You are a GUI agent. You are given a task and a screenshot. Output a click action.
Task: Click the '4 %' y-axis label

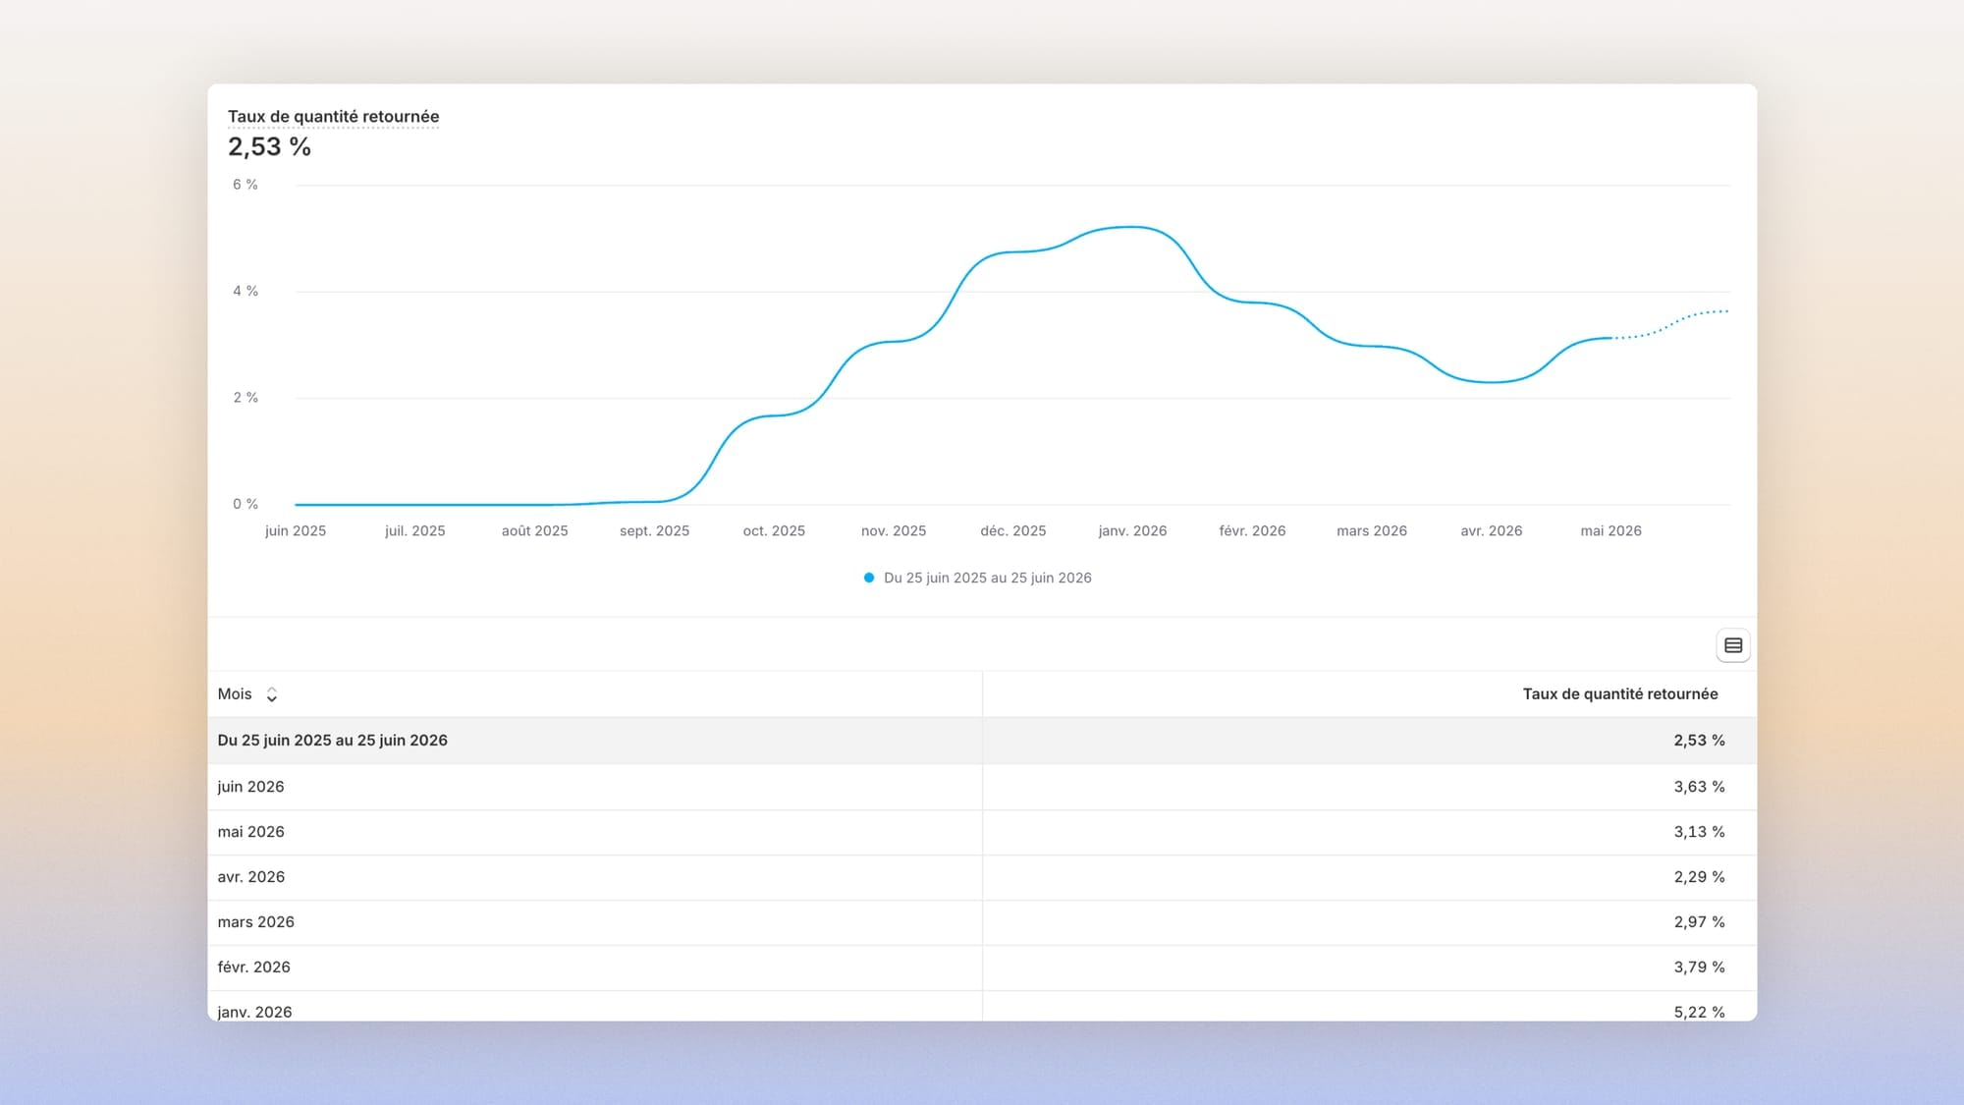pos(245,291)
